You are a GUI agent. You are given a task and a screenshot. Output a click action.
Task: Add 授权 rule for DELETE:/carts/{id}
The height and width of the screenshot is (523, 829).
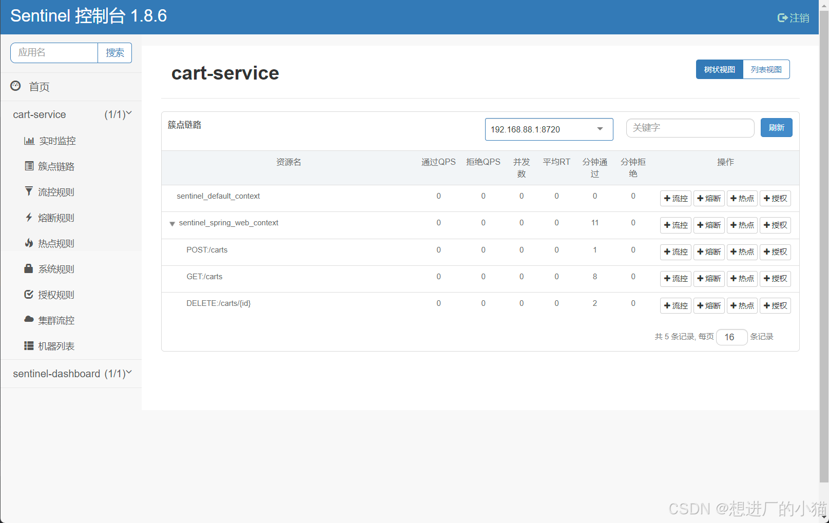tap(775, 306)
